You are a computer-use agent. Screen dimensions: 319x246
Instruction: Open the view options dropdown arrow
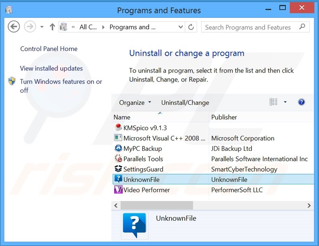pos(285,102)
